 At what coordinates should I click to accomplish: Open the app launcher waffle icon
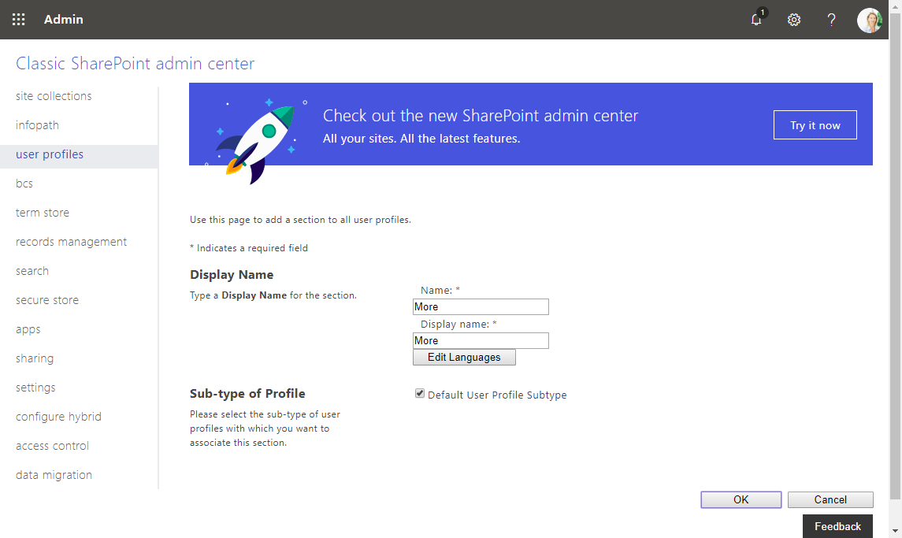(18, 20)
